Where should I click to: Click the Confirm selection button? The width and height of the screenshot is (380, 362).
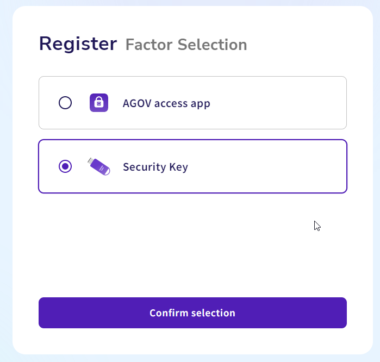point(192,313)
